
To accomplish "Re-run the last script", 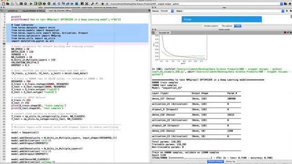I will click(x=49, y=4).
